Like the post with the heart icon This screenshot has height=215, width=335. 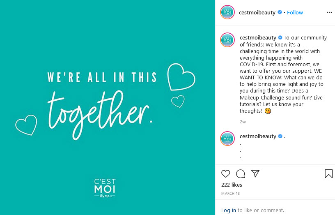[225, 174]
